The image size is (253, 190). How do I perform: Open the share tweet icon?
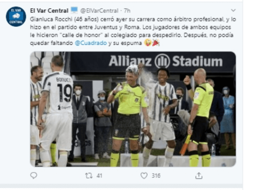[x=199, y=175]
